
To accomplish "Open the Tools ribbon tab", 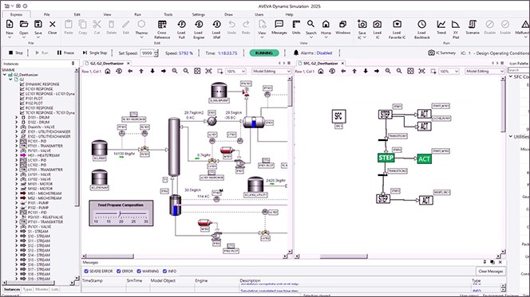I will (x=168, y=14).
